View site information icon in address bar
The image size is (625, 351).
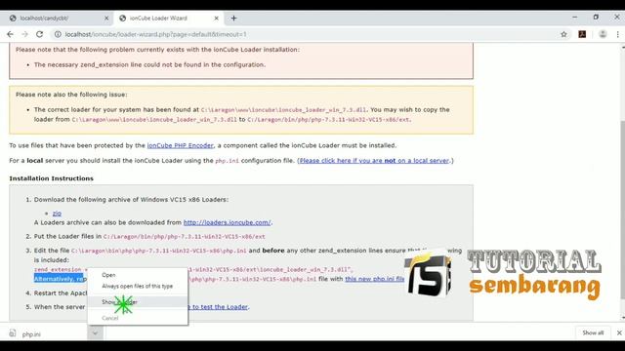[58, 35]
